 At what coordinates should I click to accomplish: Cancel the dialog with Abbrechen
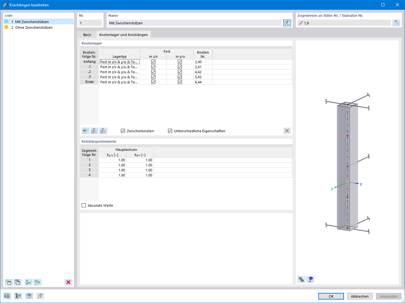point(360,296)
